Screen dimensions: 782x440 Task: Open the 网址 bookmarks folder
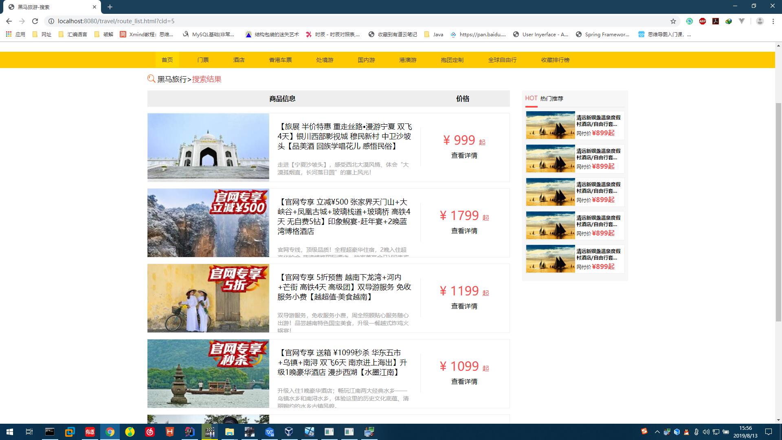point(42,35)
